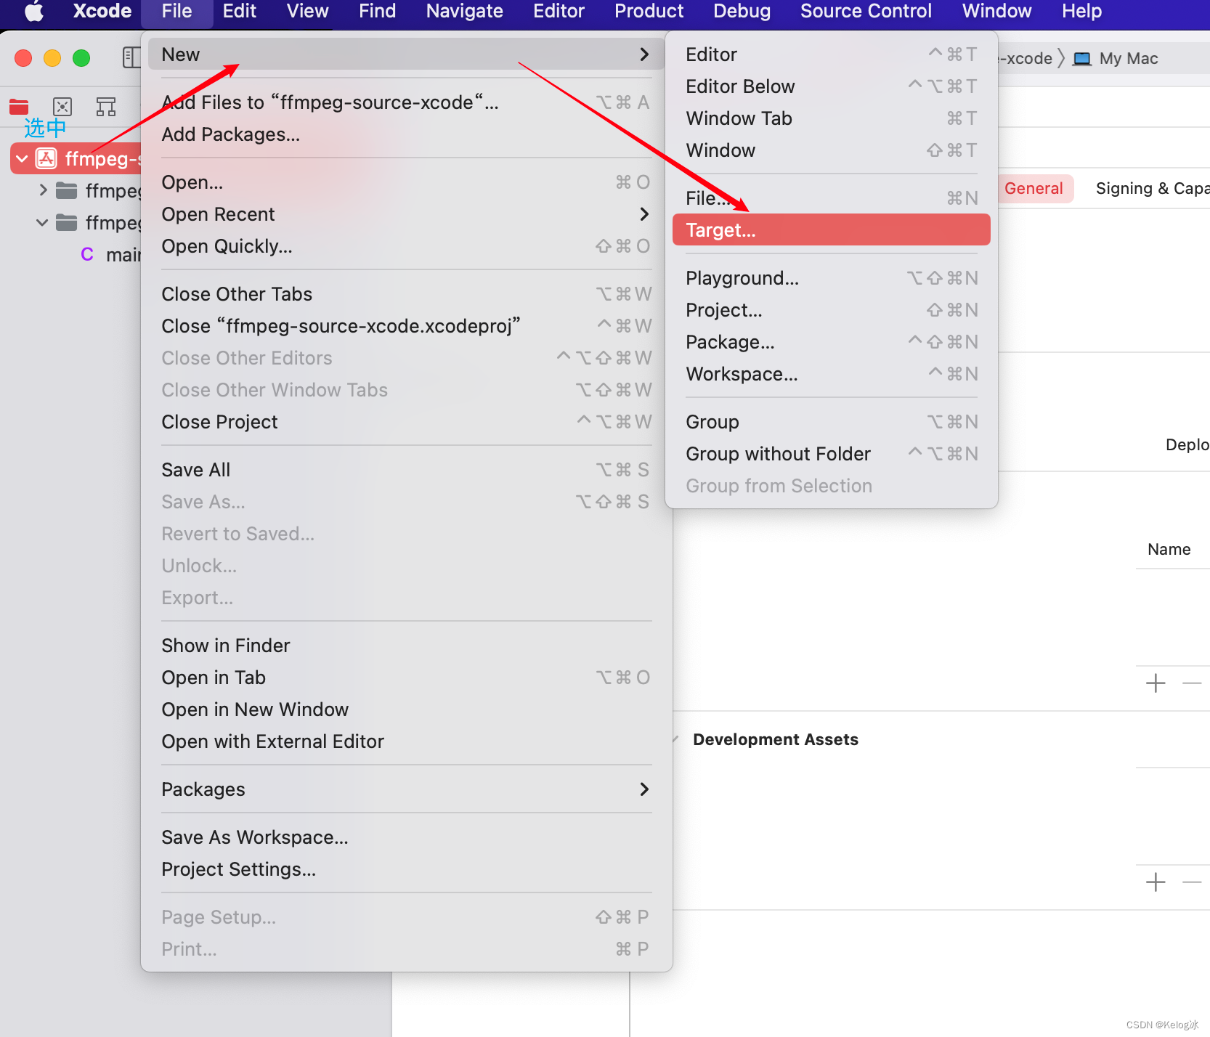The image size is (1210, 1037).
Task: Open the Help menu
Action: point(1081,12)
